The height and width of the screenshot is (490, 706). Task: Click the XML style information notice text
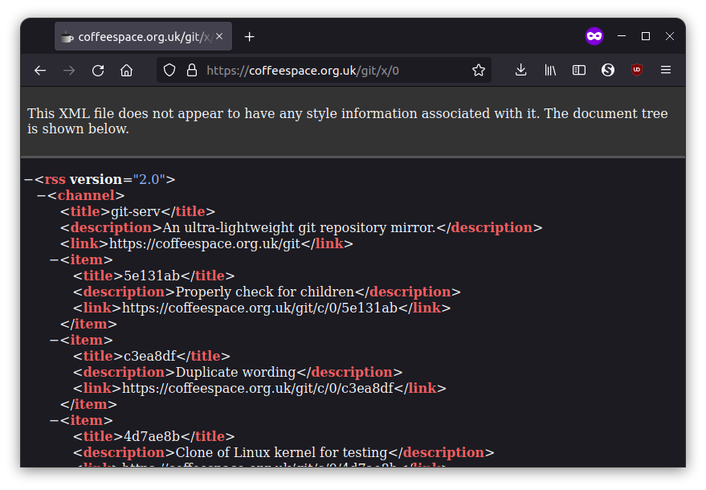pos(347,120)
